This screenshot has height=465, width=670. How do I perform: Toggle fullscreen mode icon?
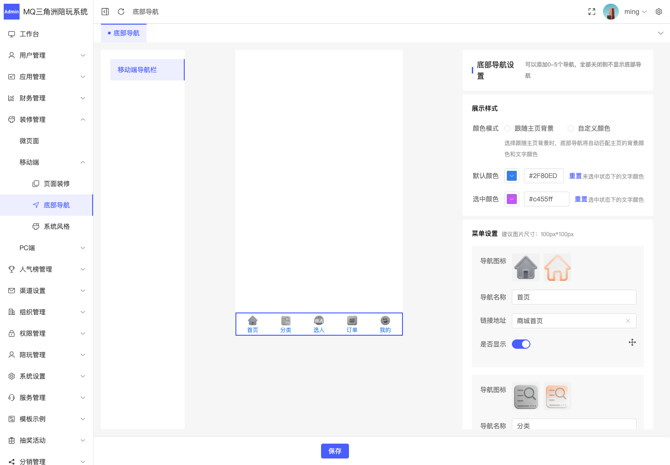pyautogui.click(x=592, y=12)
